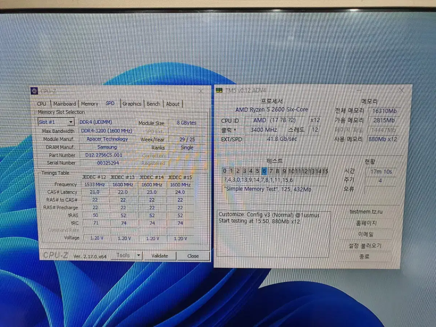
Task: Click the DDR4-3200 (1600 MHz) bandwidth value
Action: click(x=106, y=131)
